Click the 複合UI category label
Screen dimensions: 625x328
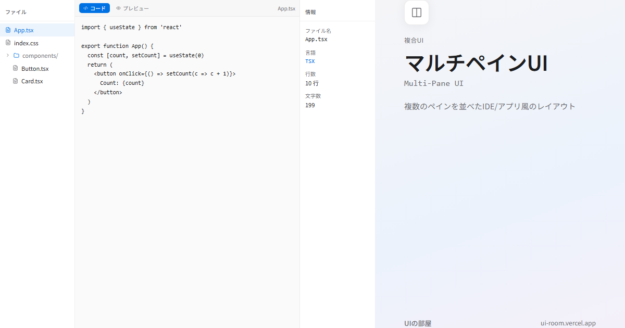(x=414, y=41)
